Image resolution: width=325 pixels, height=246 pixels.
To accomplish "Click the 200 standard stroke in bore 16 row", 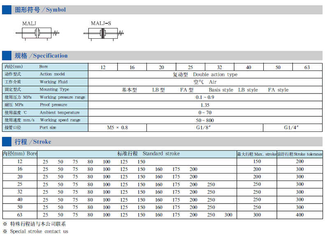I will coord(193,169).
